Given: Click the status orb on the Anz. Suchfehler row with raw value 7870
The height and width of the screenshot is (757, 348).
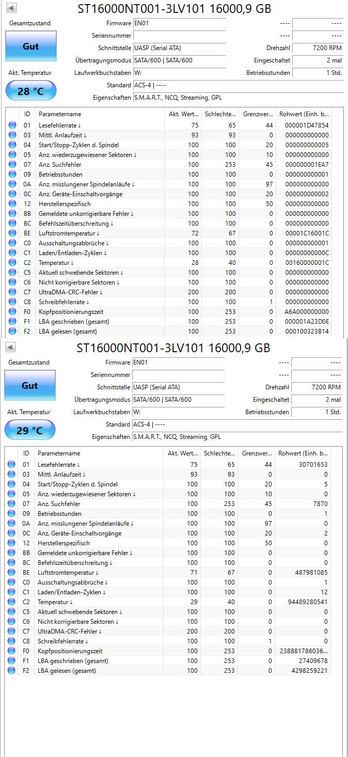Looking at the screenshot, I should click(x=11, y=504).
